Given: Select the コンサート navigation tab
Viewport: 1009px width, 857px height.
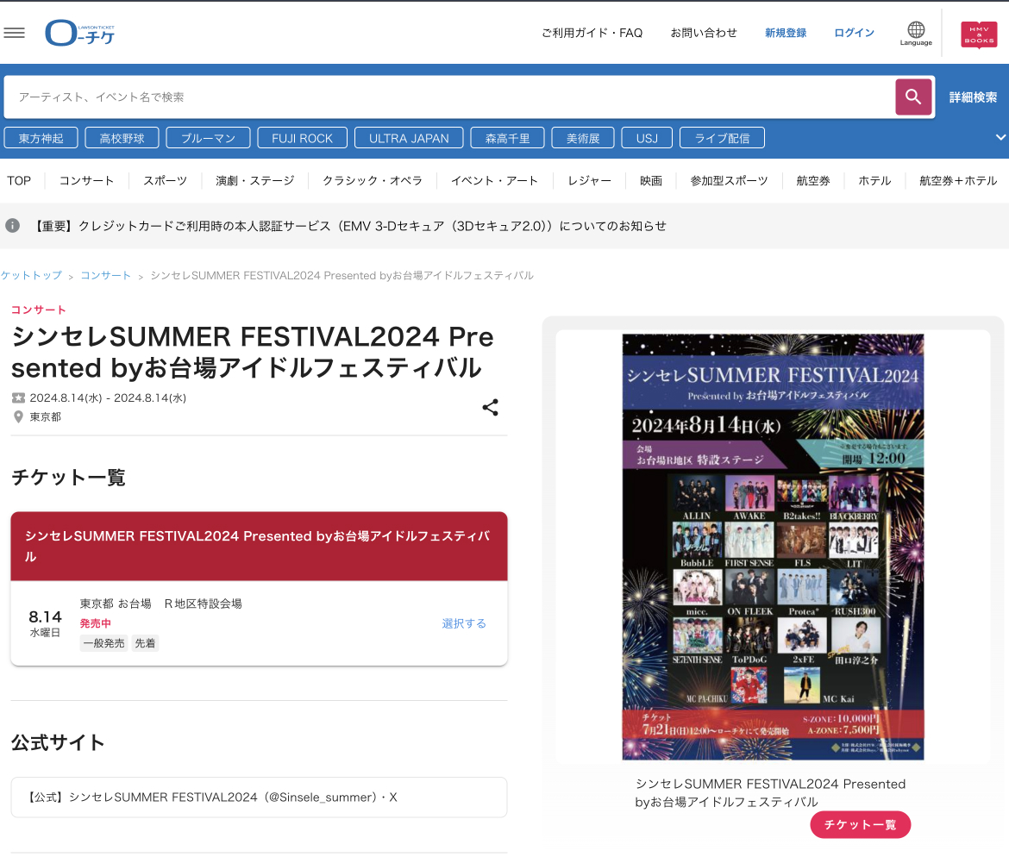Looking at the screenshot, I should click(x=86, y=181).
